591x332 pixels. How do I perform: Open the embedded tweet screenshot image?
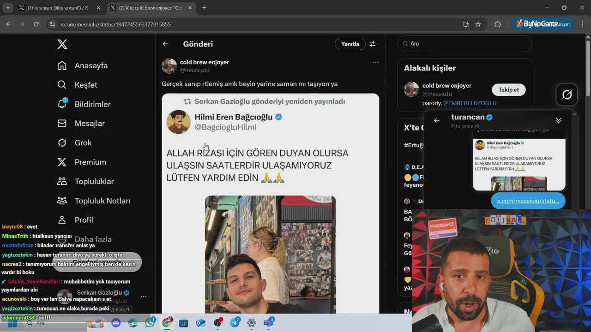point(270,203)
